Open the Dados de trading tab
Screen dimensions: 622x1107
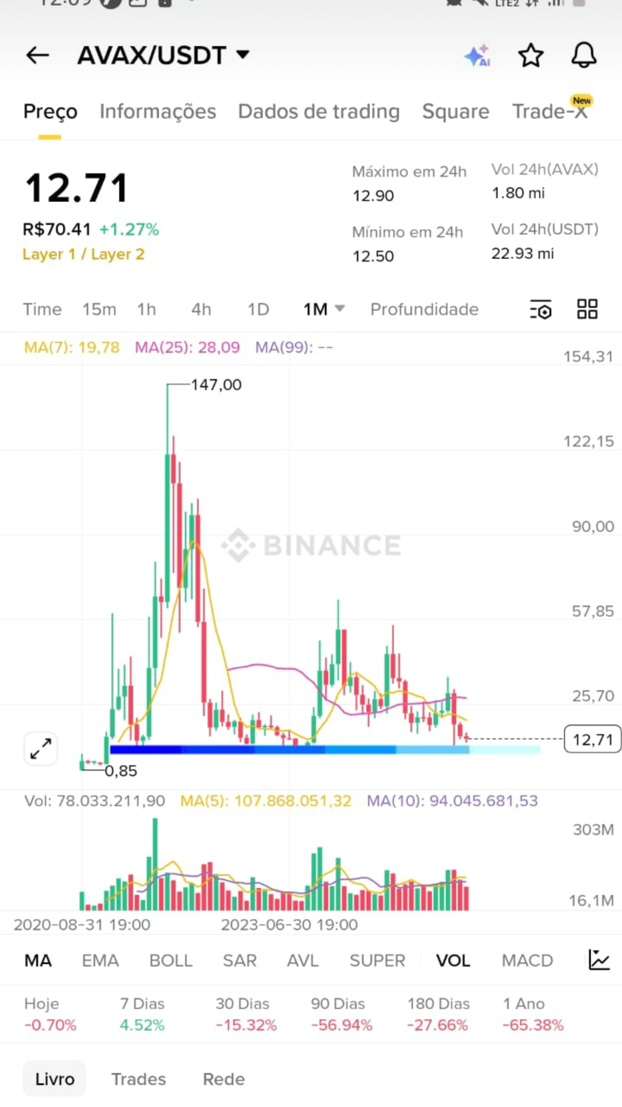coord(318,111)
